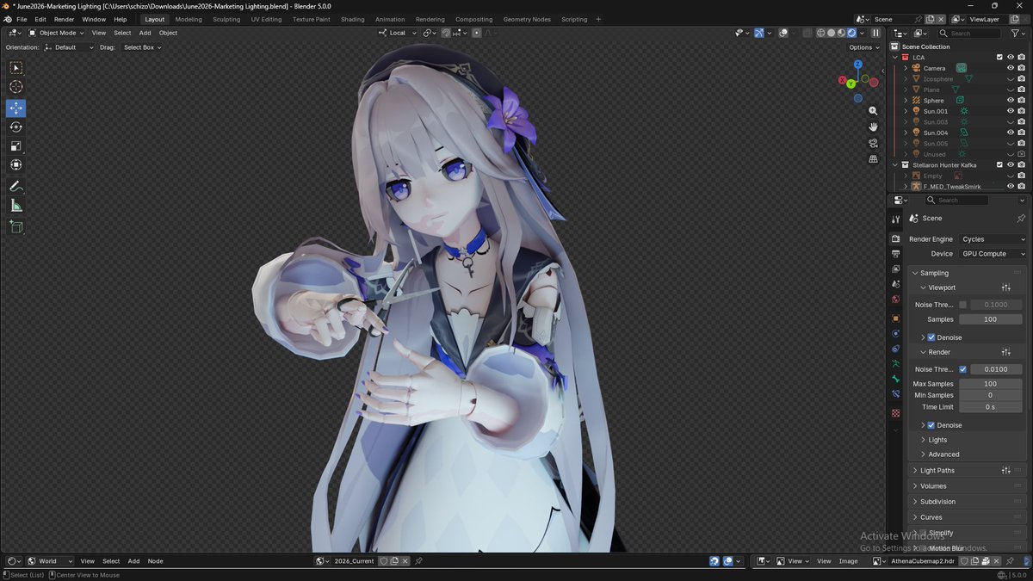
Task: Click the blue Z axis of the navigation gizmo
Action: 858,66
